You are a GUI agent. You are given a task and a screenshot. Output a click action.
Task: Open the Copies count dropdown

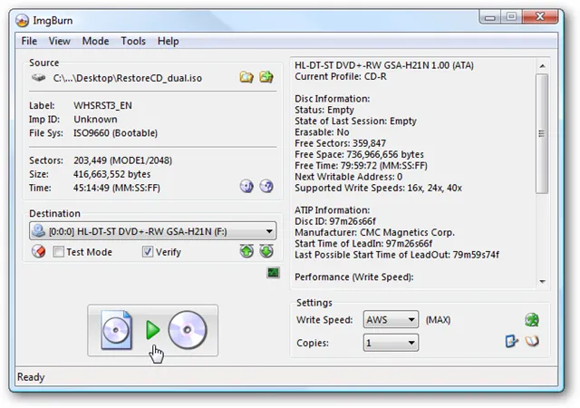[411, 344]
